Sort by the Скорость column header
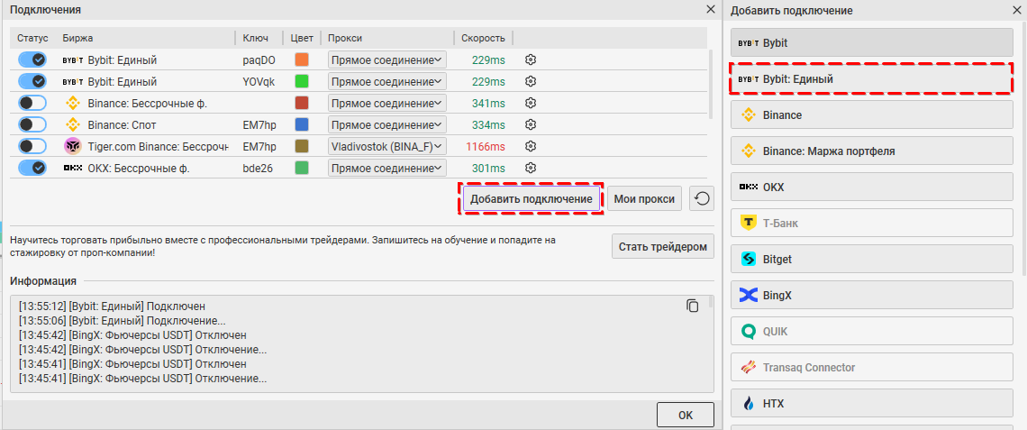This screenshot has height=430, width=1027. click(x=483, y=38)
